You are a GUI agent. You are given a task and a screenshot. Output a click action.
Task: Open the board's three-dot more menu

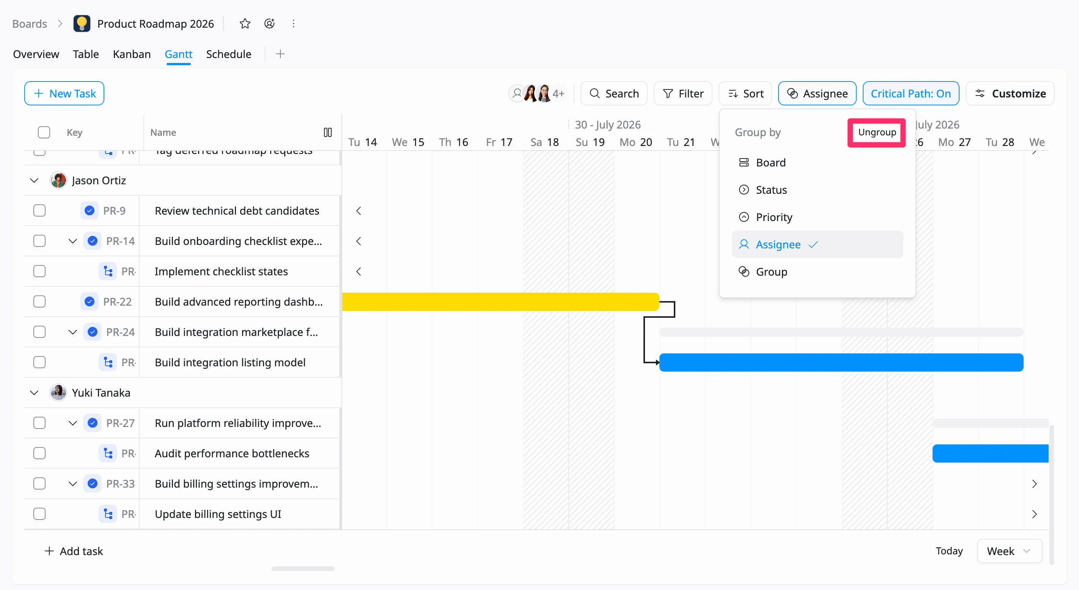(x=294, y=24)
